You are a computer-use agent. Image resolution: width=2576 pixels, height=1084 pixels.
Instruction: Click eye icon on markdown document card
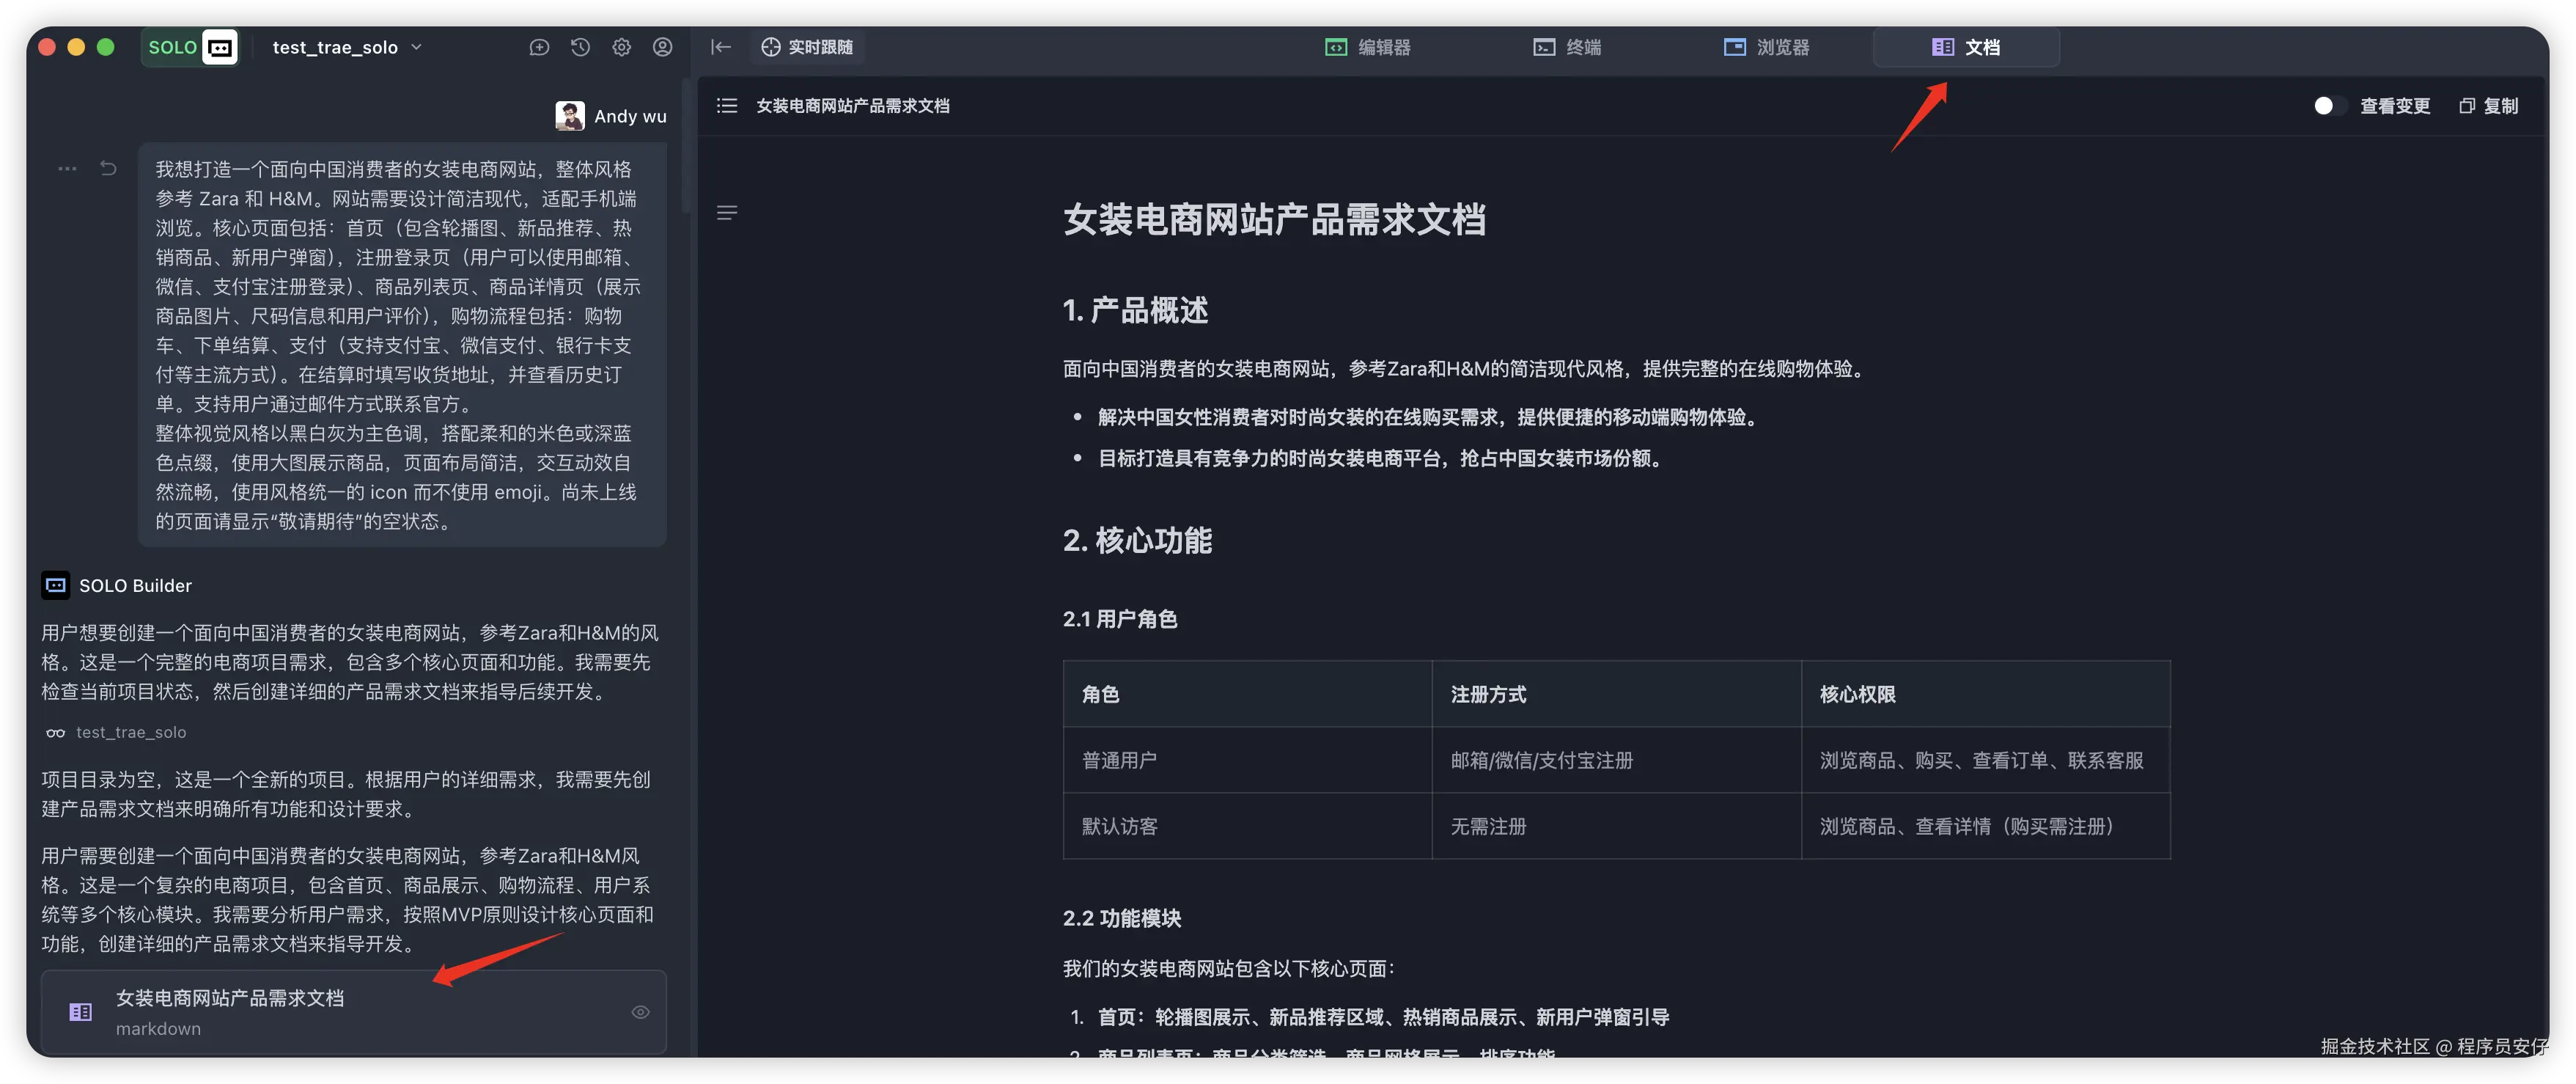pyautogui.click(x=640, y=1012)
